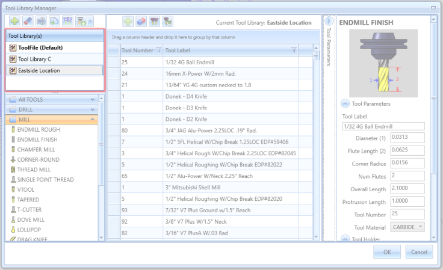The width and height of the screenshot is (443, 270).
Task: Click the Cancel button
Action: pos(419,252)
